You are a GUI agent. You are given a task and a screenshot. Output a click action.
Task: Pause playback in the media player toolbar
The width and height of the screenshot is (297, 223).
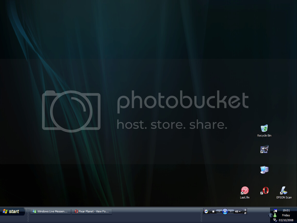click(225, 211)
